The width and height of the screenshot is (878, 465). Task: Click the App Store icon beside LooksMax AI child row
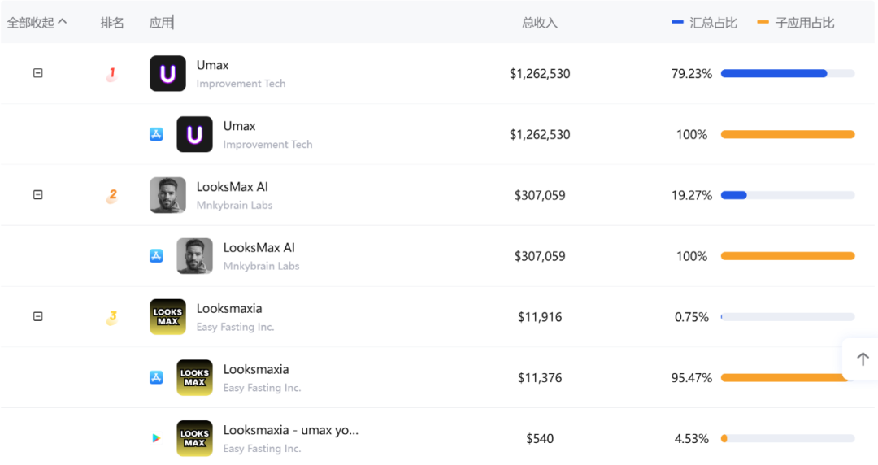[x=156, y=256]
